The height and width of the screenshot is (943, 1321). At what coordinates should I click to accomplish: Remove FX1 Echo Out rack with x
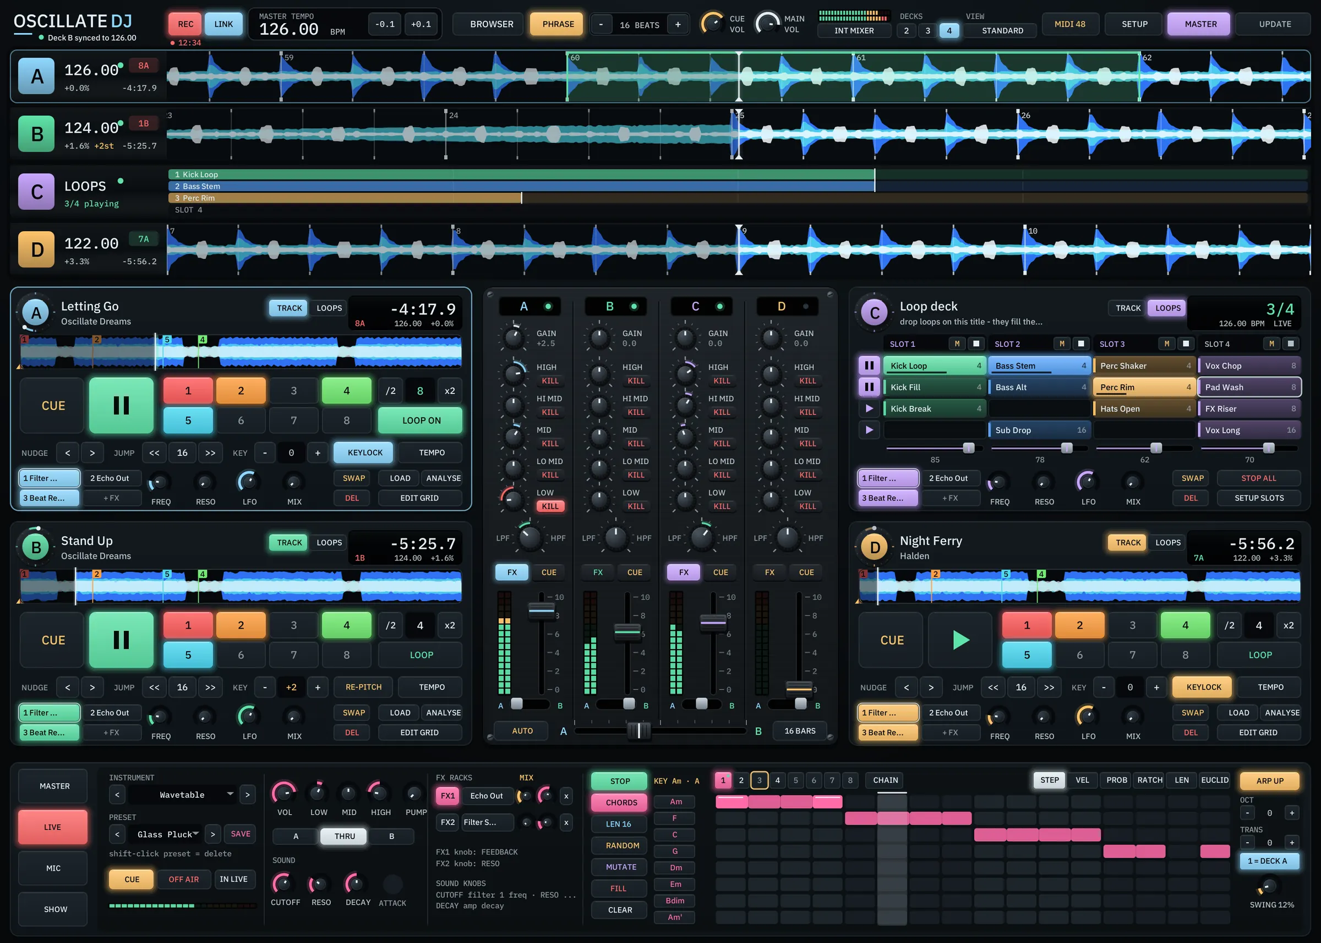point(566,796)
